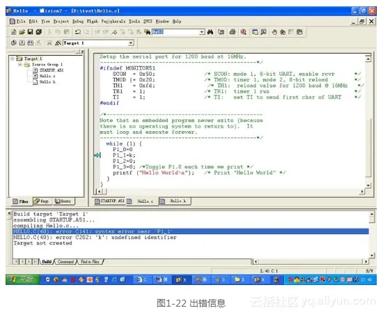Click the binoculars Find icon
The image size is (383, 315).
coord(210,32)
